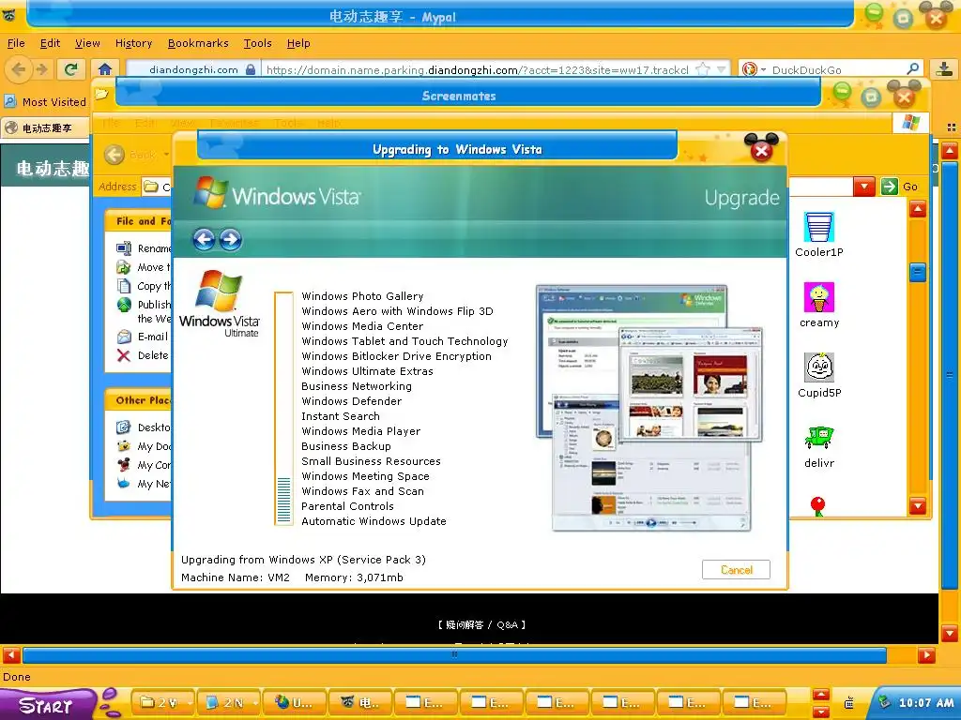Bookmark this page with the star icon
This screenshot has width=961, height=720.
pyautogui.click(x=704, y=69)
